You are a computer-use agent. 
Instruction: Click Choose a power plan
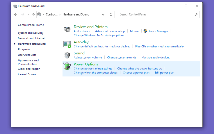click(136, 73)
